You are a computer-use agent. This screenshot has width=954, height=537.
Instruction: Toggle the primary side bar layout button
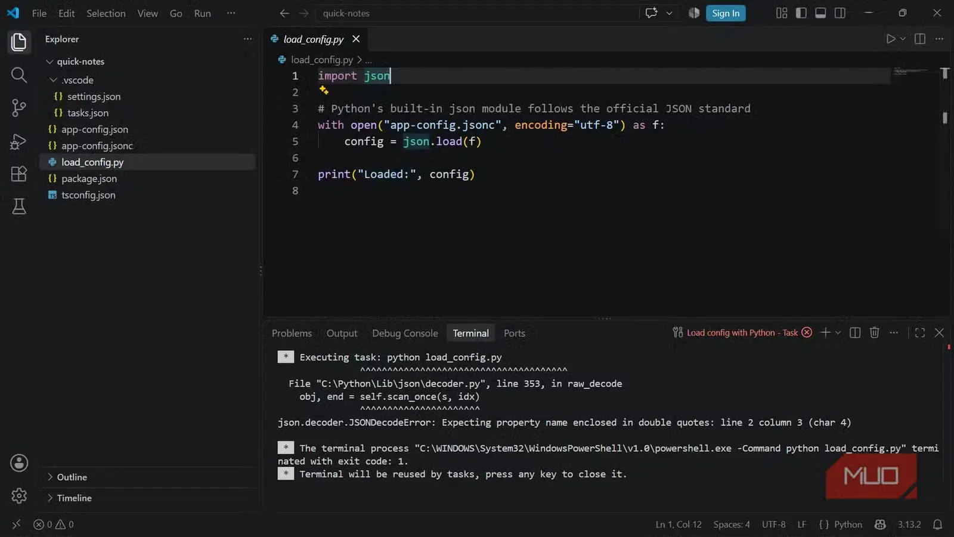tap(801, 13)
